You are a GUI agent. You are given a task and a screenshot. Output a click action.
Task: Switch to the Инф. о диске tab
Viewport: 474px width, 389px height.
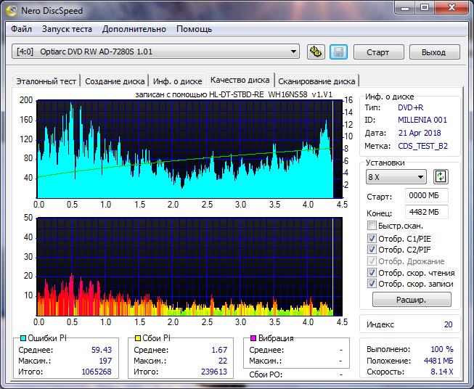[x=178, y=81]
